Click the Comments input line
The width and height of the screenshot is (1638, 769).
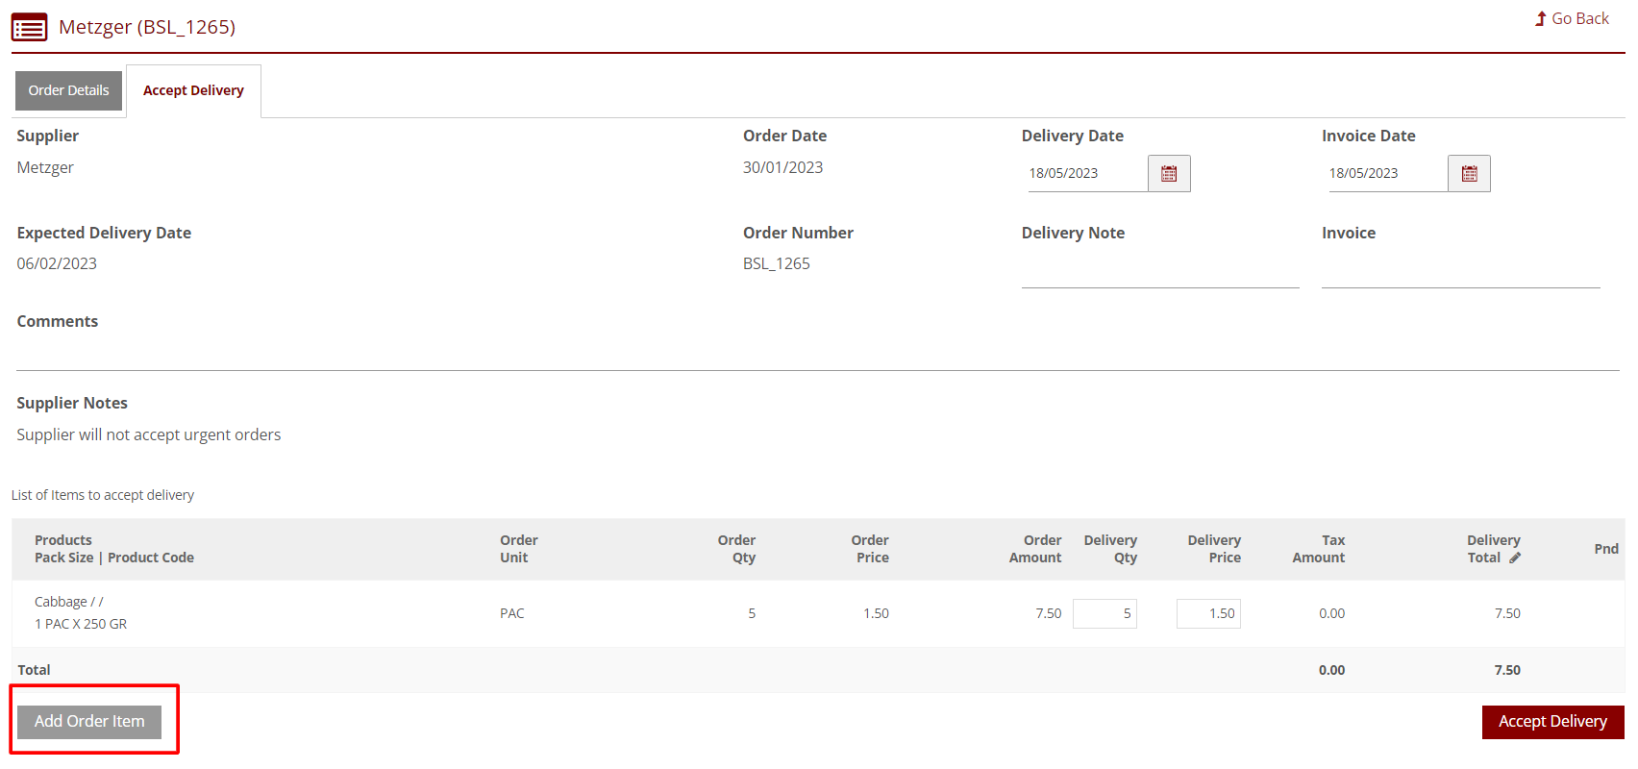817,356
